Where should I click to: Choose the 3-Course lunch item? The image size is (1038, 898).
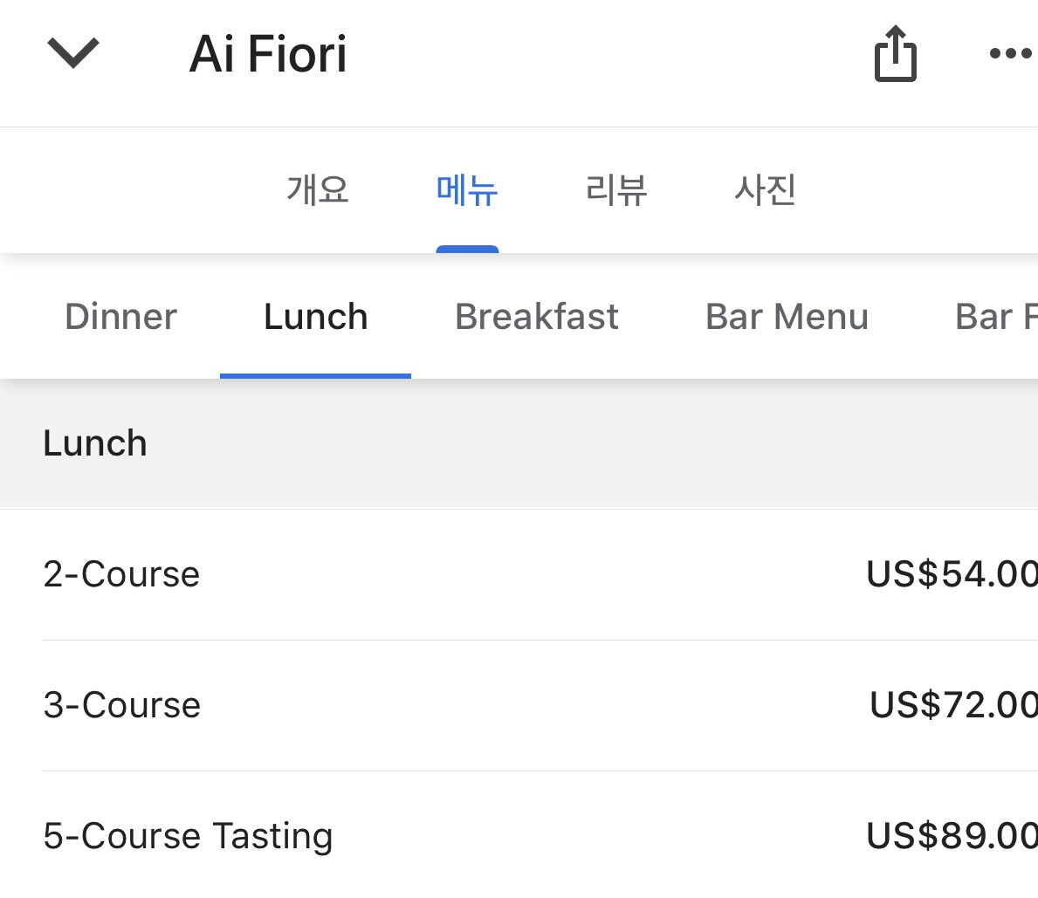point(121,705)
